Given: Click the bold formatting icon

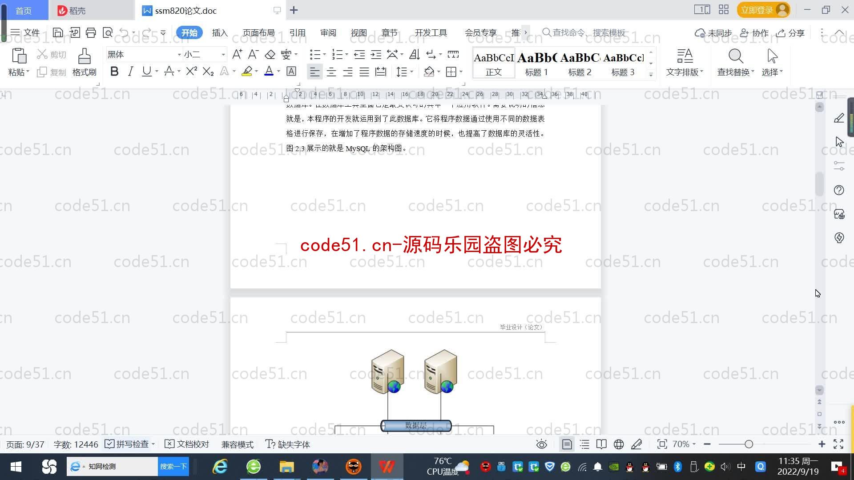Looking at the screenshot, I should point(114,72).
